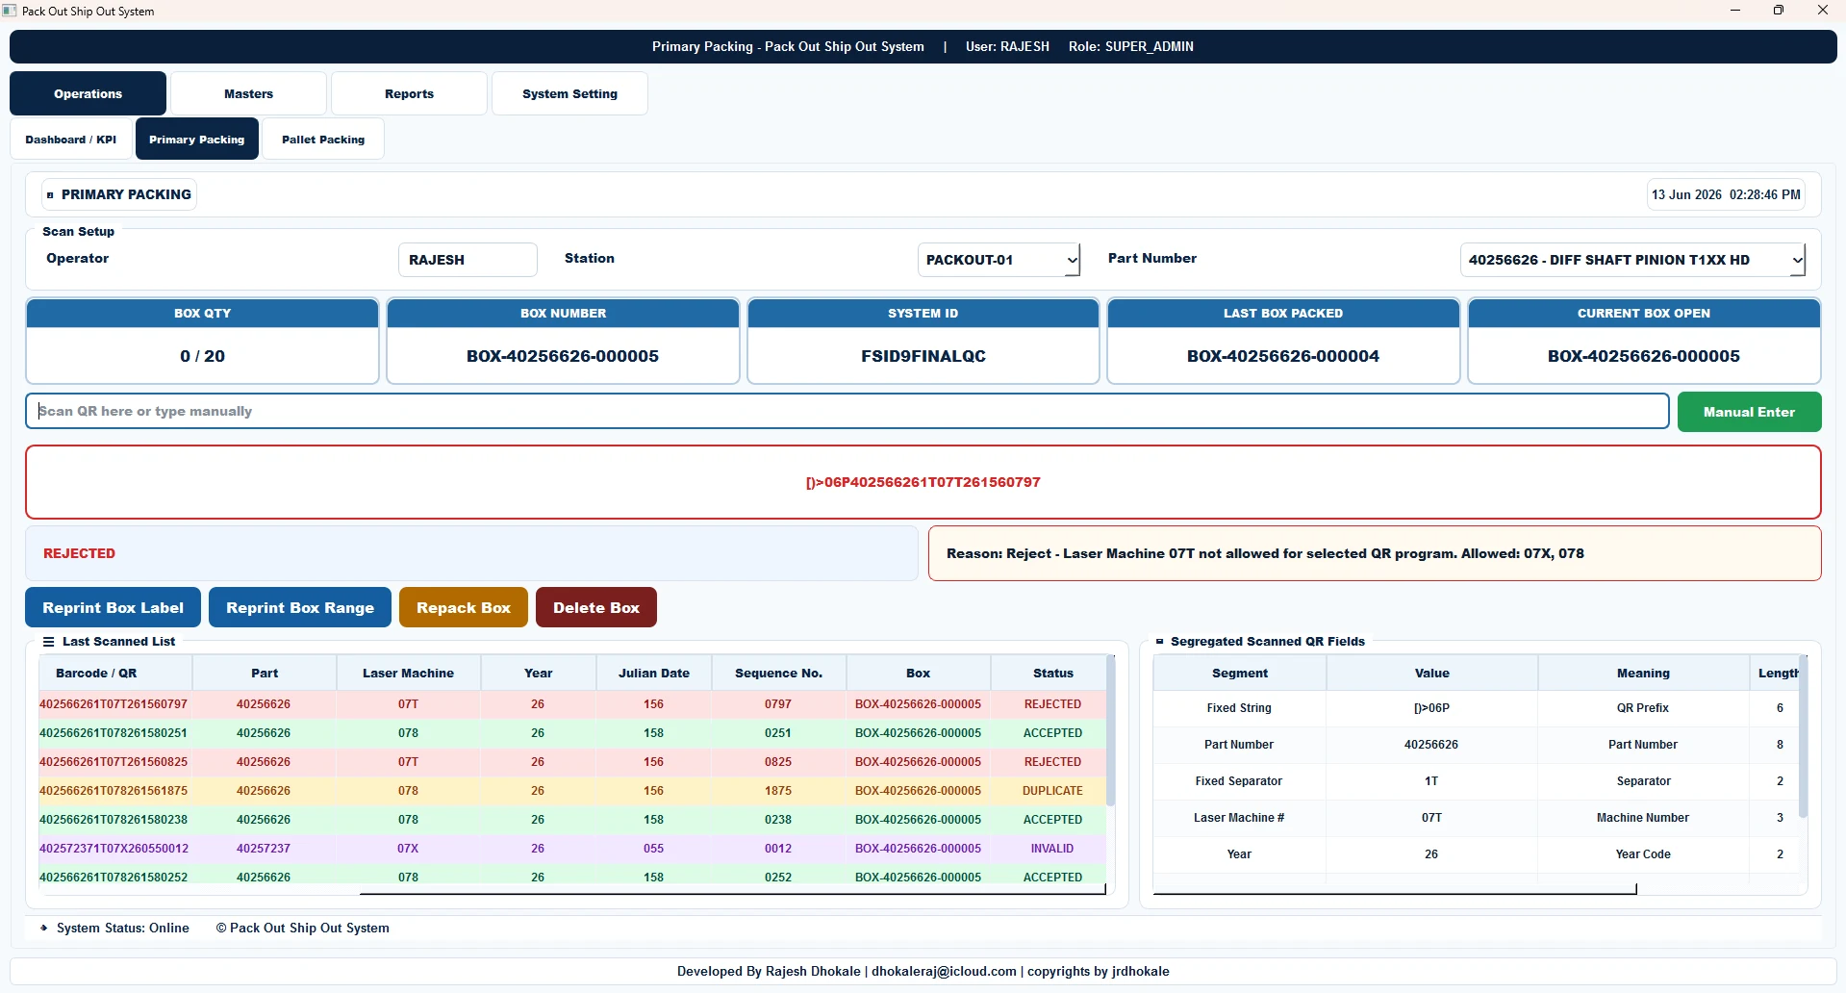1846x993 pixels.
Task: Click the app icon in title bar
Action: (x=10, y=11)
